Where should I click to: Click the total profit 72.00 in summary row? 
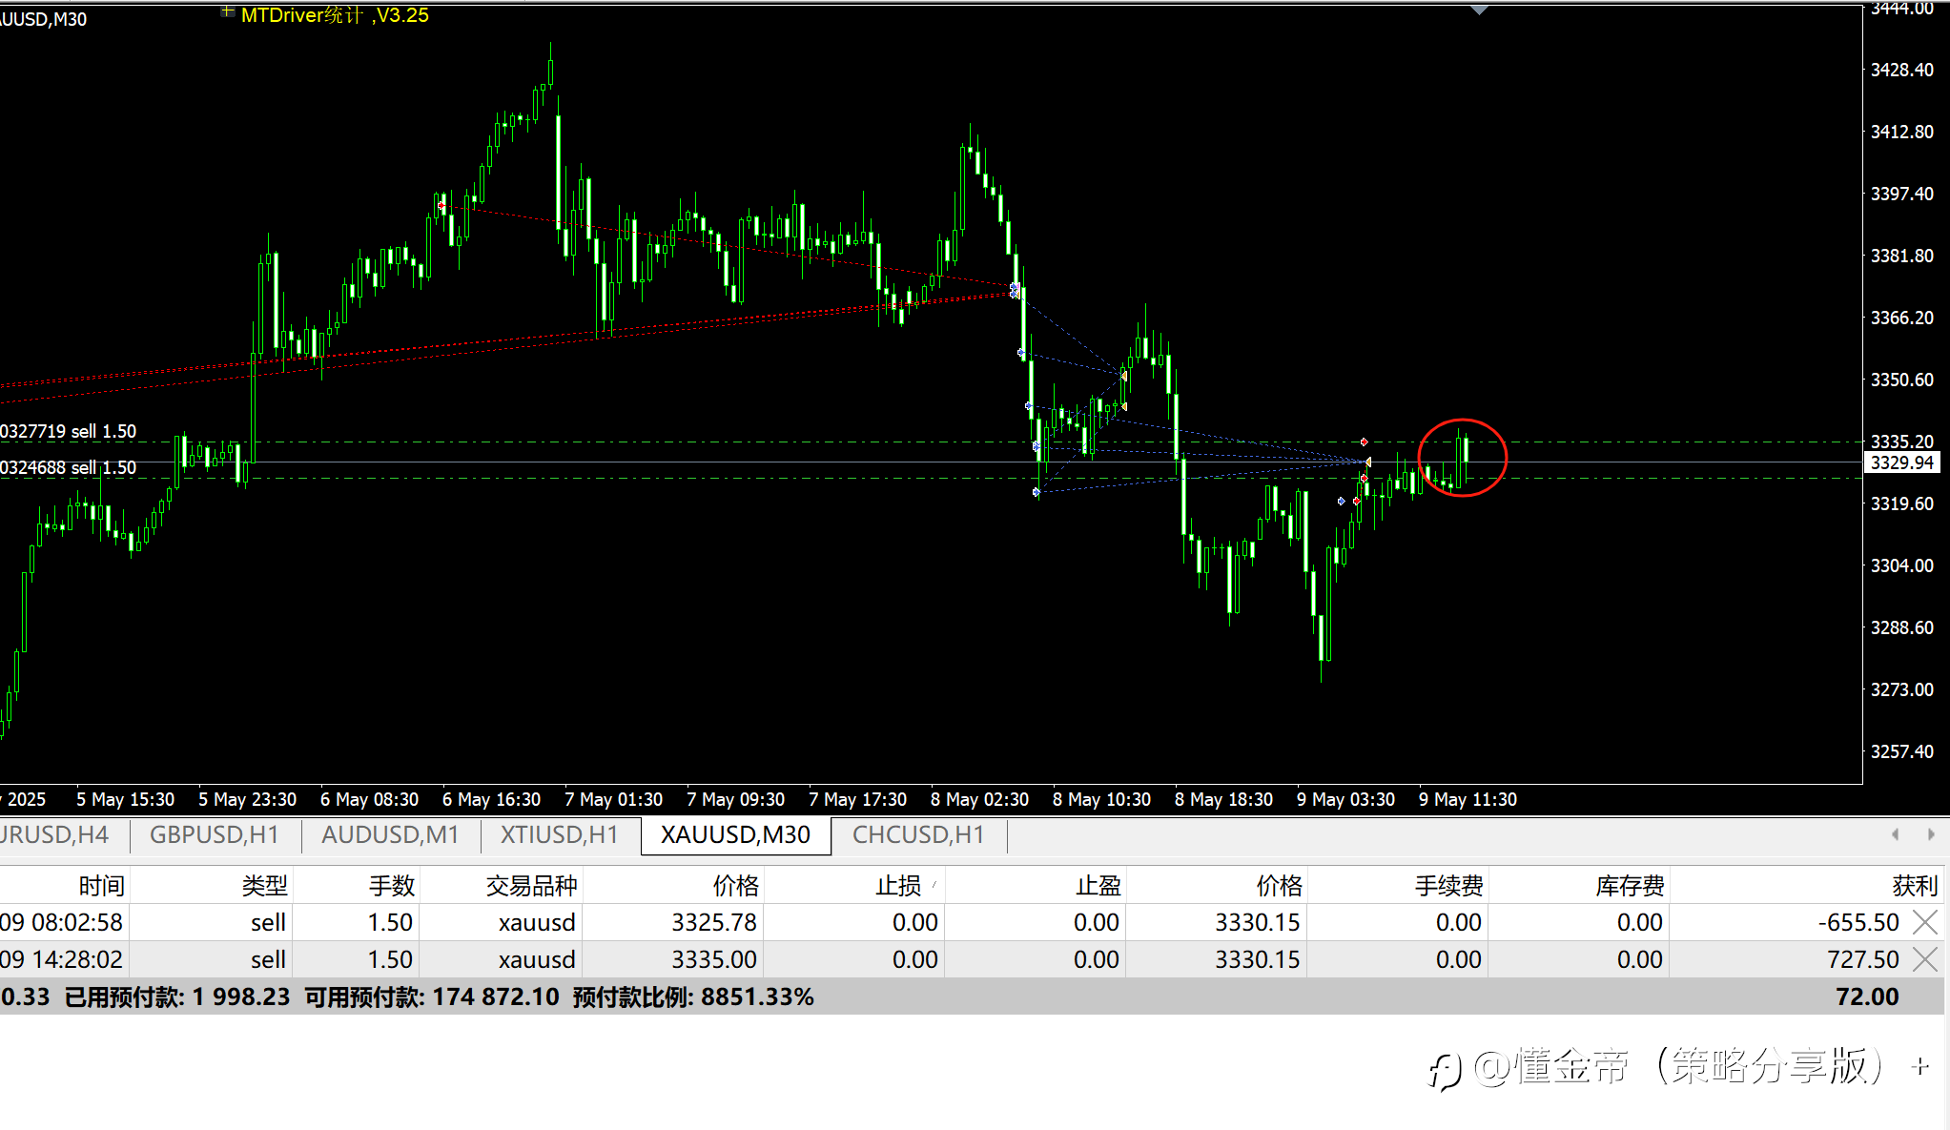(x=1867, y=996)
